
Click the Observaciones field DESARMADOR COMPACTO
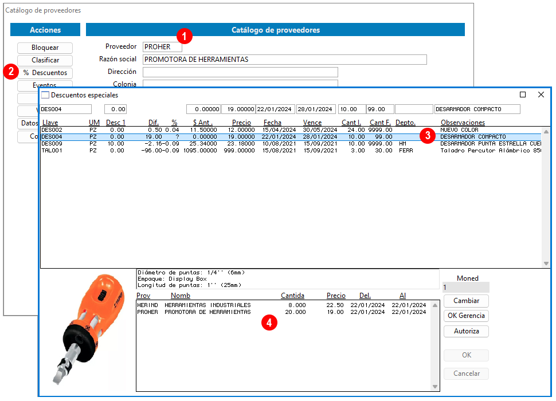pos(477,109)
